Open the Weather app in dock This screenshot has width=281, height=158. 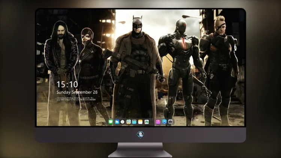117,122
